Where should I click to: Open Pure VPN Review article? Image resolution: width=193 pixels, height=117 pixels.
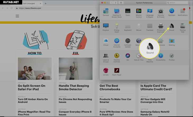[116, 113]
